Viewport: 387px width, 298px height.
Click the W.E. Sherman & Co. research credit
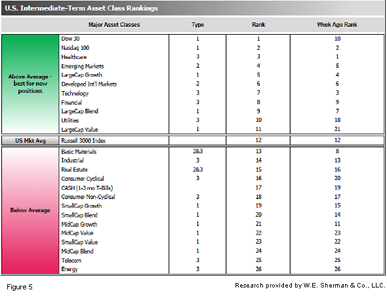point(310,286)
